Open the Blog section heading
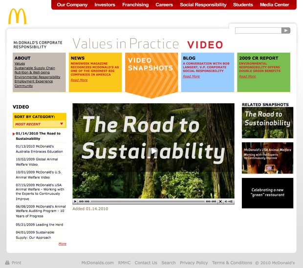Viewport: 303px width, 268px height. click(x=189, y=58)
